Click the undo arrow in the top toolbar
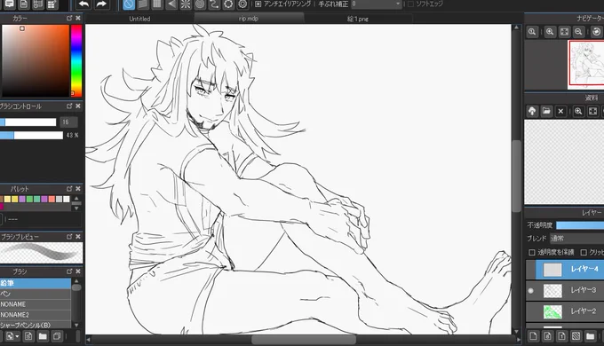 coord(83,4)
